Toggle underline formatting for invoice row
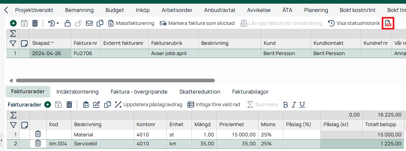Image resolution: width=406 pixels, height=151 pixels. pos(302,105)
